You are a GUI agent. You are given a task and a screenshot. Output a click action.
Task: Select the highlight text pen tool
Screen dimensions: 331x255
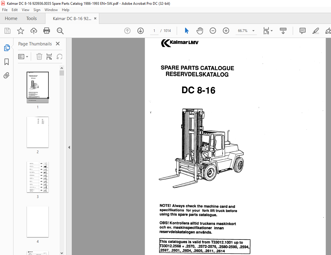tap(315, 31)
